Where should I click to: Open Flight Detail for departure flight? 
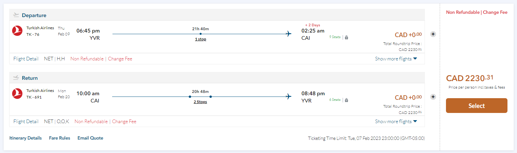click(26, 59)
